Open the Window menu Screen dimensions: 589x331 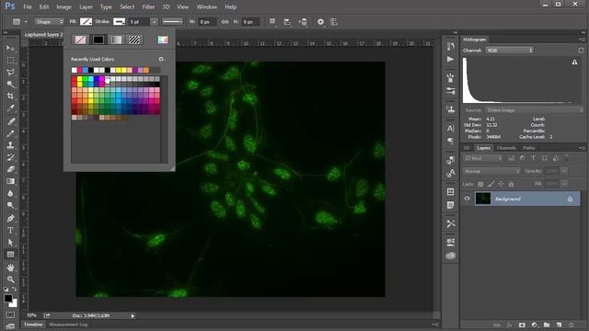(207, 6)
